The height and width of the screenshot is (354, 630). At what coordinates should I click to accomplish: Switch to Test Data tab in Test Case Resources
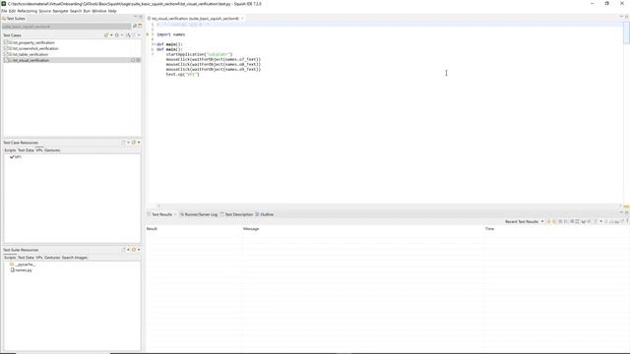click(26, 150)
